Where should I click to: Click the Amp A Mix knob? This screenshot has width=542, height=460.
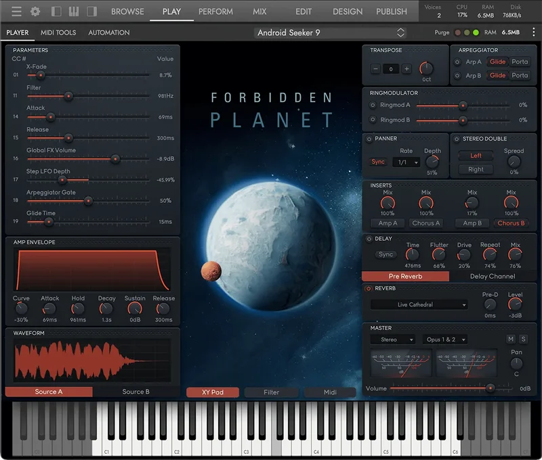(x=388, y=203)
